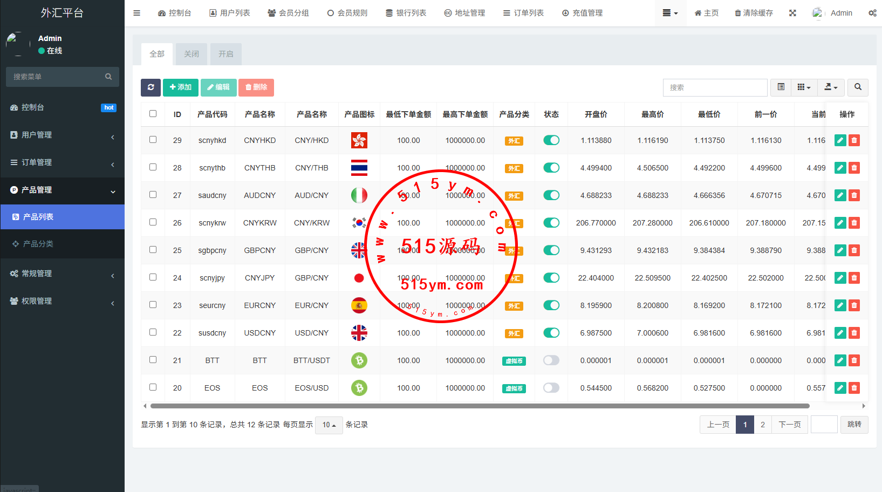Open 银行列表 in top navigation
This screenshot has height=492, width=882.
[x=406, y=13]
